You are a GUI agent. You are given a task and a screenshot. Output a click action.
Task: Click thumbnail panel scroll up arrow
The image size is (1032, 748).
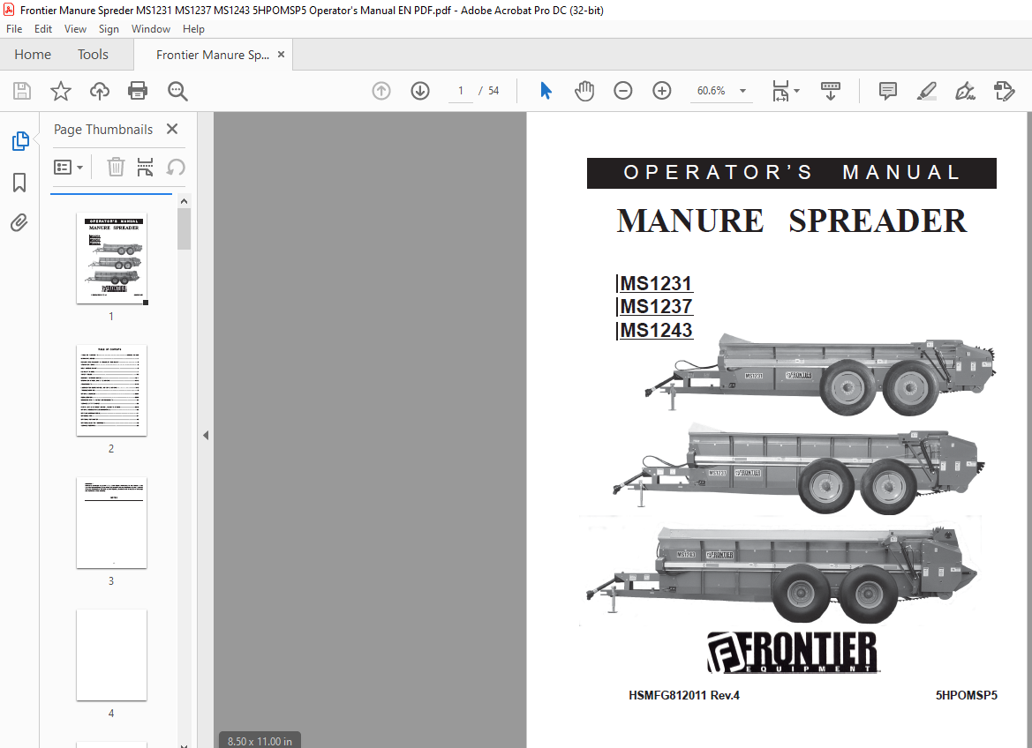point(184,201)
